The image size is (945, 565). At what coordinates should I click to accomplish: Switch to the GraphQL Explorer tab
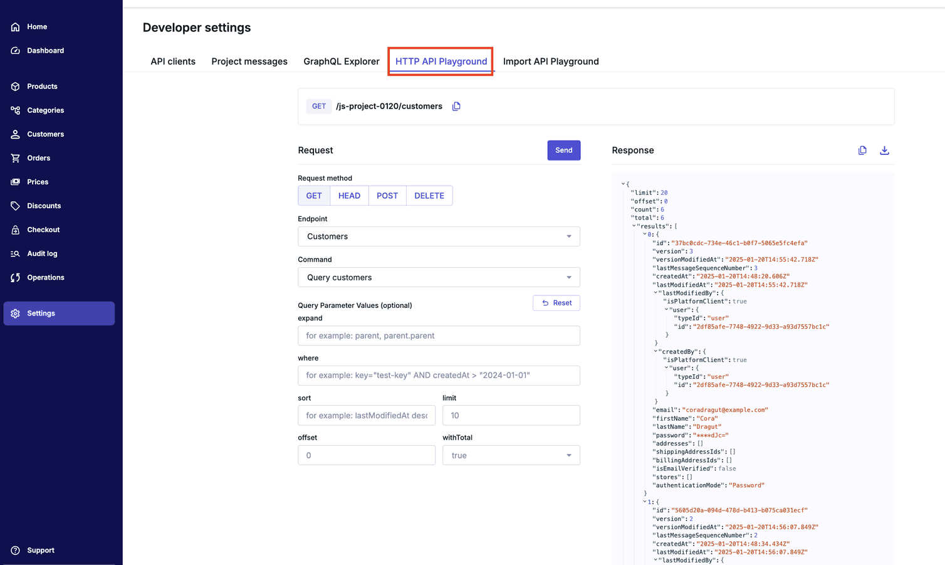pos(342,61)
